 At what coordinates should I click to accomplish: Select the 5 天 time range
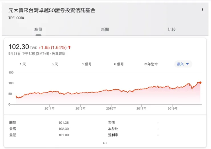click(55, 64)
